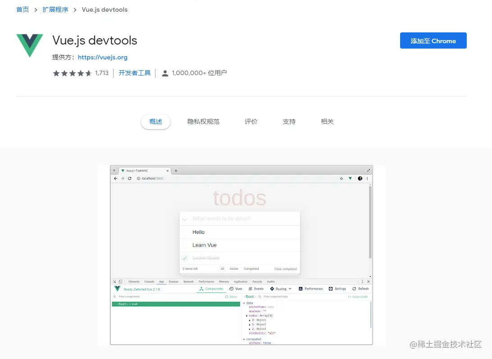Select the Root component row
The width and height of the screenshot is (492, 359).
click(176, 304)
